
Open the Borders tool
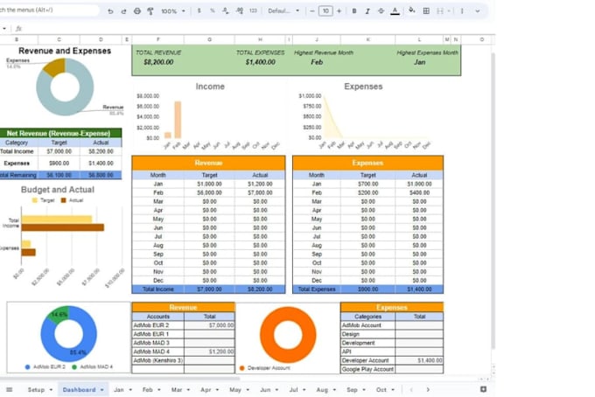pos(426,11)
